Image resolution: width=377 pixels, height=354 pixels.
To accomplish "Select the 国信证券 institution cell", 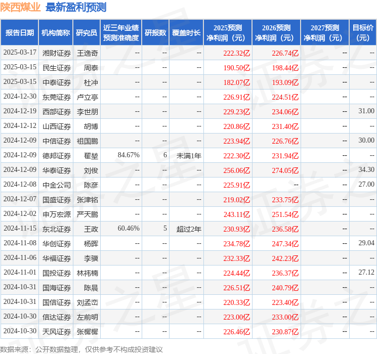I will pos(57,302).
